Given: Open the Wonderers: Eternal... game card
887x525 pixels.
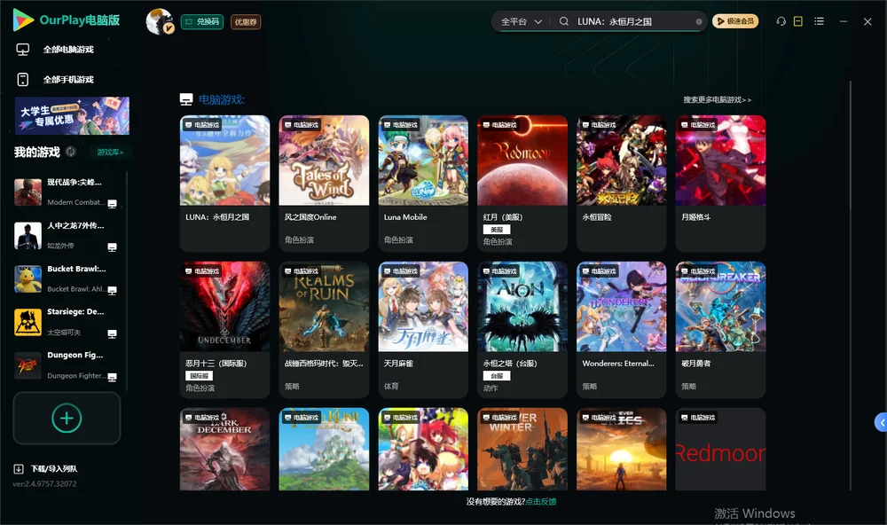Looking at the screenshot, I should click(622, 330).
